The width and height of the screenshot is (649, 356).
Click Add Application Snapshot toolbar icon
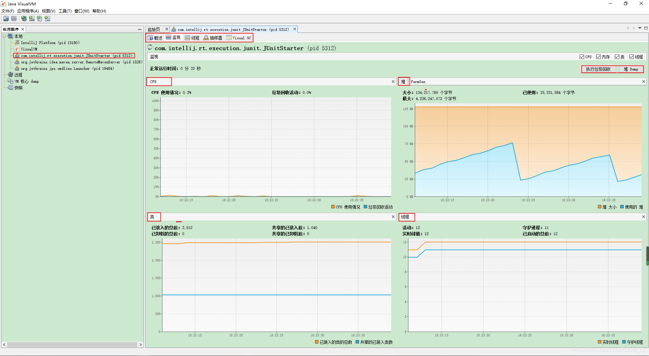[x=47, y=19]
